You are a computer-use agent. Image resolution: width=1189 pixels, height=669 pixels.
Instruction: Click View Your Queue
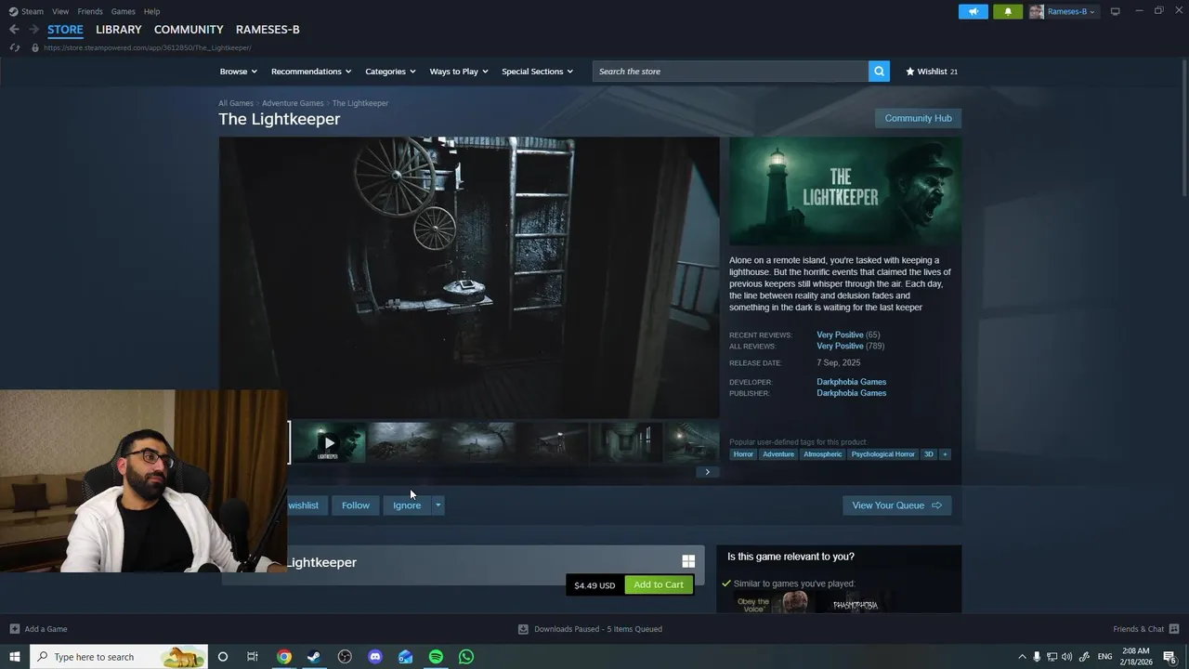pyautogui.click(x=896, y=505)
